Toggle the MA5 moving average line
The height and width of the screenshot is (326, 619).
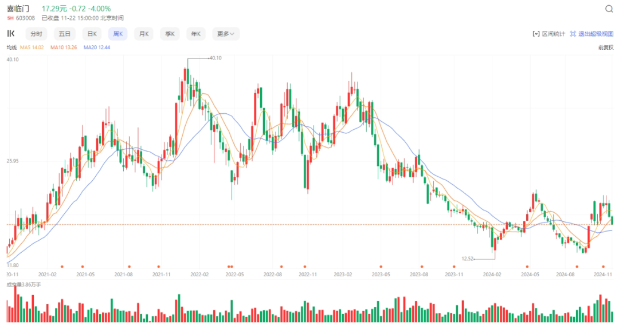(x=32, y=47)
